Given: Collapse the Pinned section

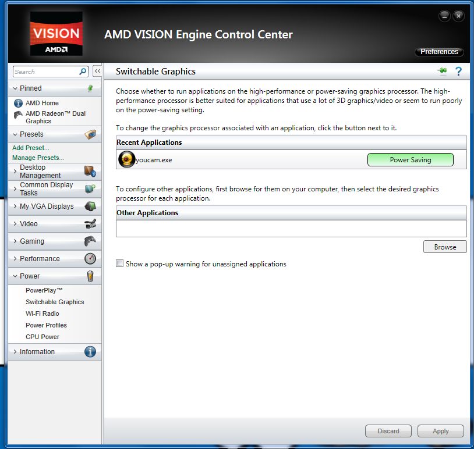Looking at the screenshot, I should point(15,88).
